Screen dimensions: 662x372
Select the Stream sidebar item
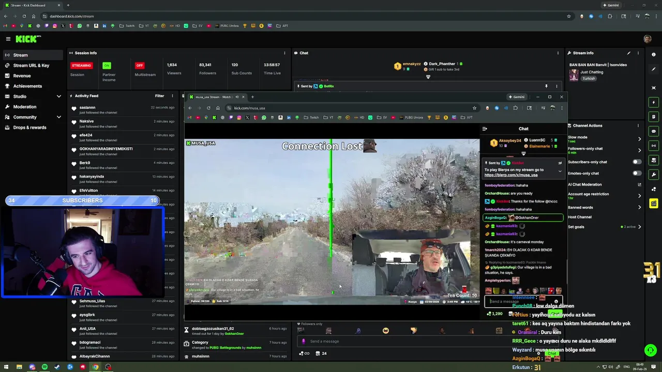[x=33, y=55]
